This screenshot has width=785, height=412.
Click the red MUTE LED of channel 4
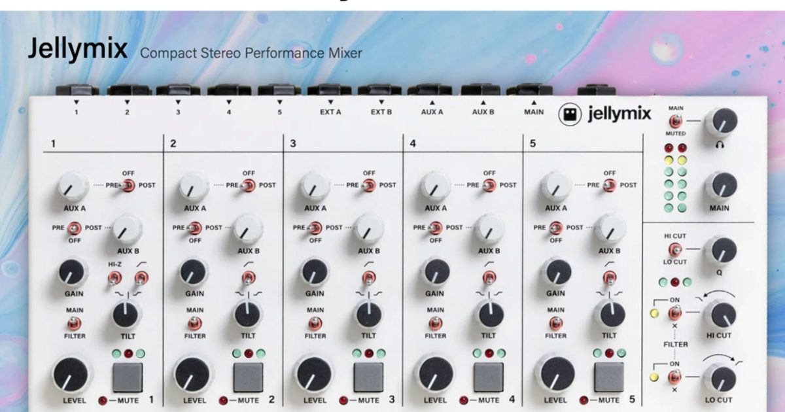[464, 400]
